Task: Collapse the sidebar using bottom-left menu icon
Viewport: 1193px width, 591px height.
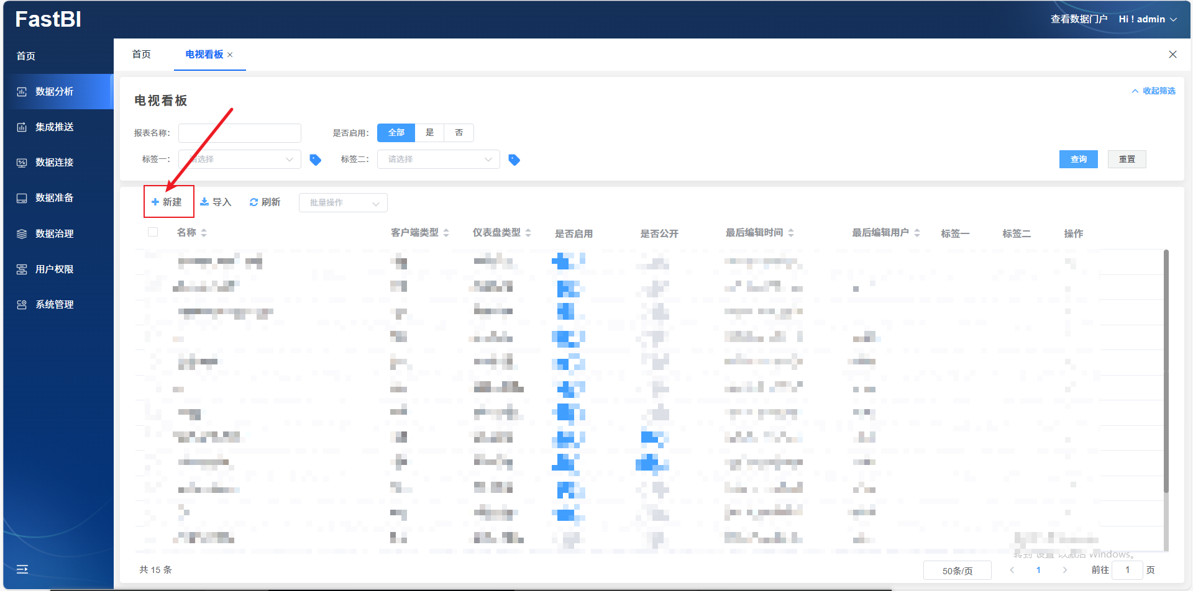Action: [22, 569]
